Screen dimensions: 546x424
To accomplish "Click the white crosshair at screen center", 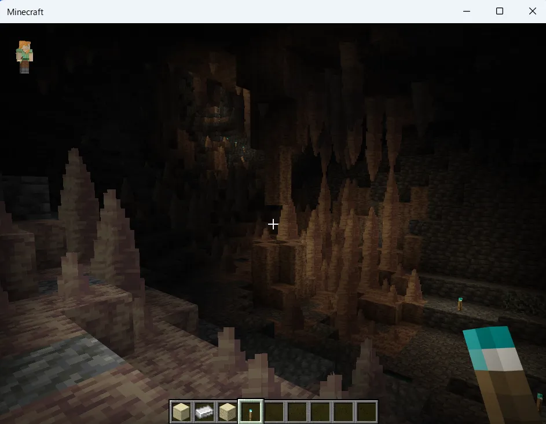I will [273, 224].
